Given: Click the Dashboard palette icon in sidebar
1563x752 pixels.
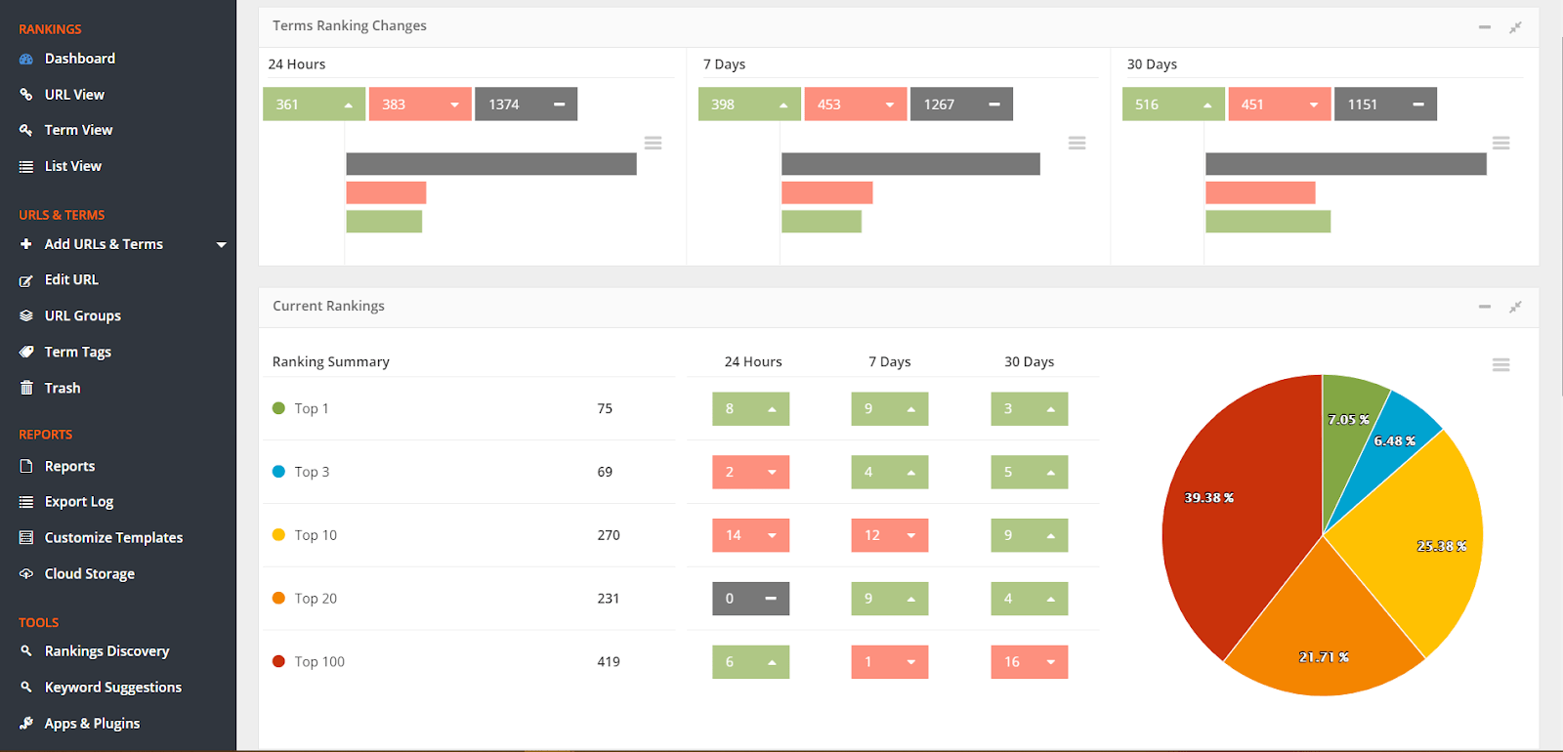Looking at the screenshot, I should pyautogui.click(x=26, y=60).
